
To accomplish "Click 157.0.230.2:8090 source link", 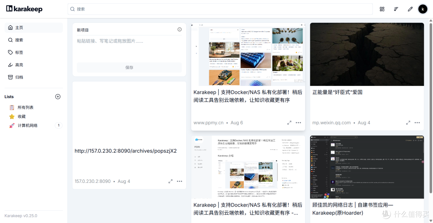I will click(93, 181).
